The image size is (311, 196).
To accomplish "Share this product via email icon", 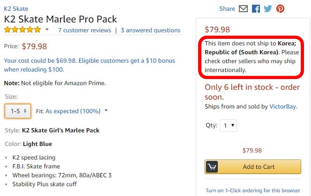I will tap(243, 9).
